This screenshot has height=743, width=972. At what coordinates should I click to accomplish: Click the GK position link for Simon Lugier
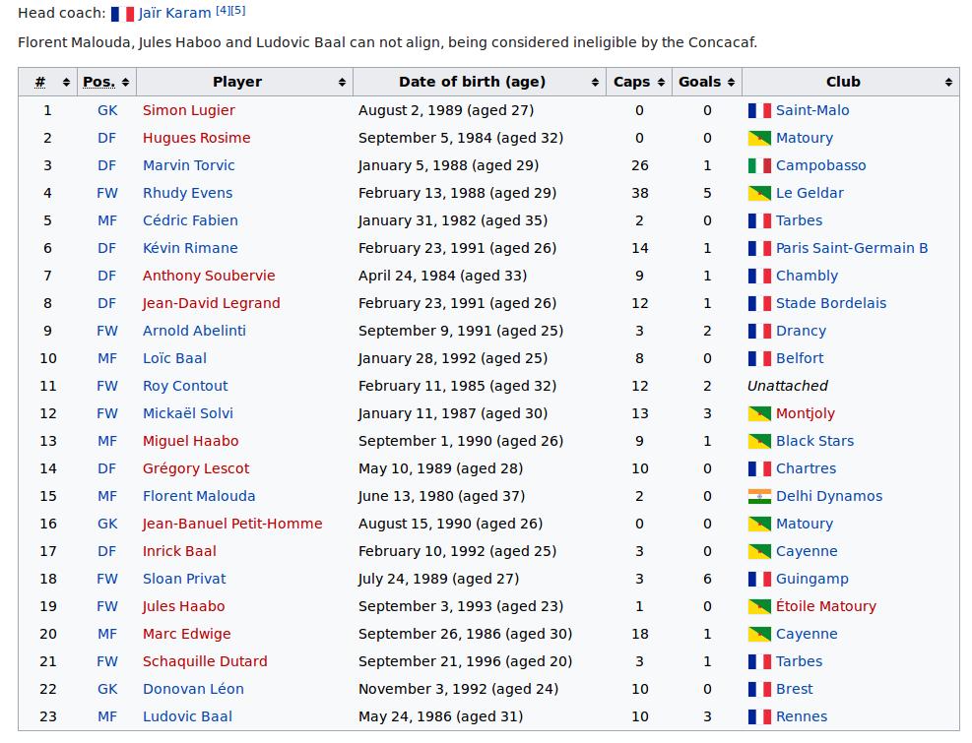(107, 110)
